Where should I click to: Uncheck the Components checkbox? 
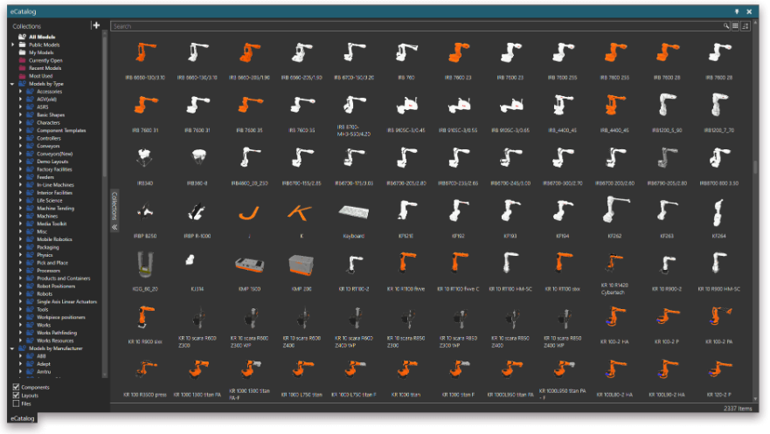pos(17,387)
